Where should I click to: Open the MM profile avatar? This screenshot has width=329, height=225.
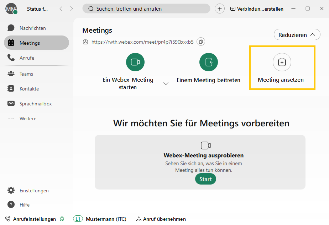click(11, 9)
